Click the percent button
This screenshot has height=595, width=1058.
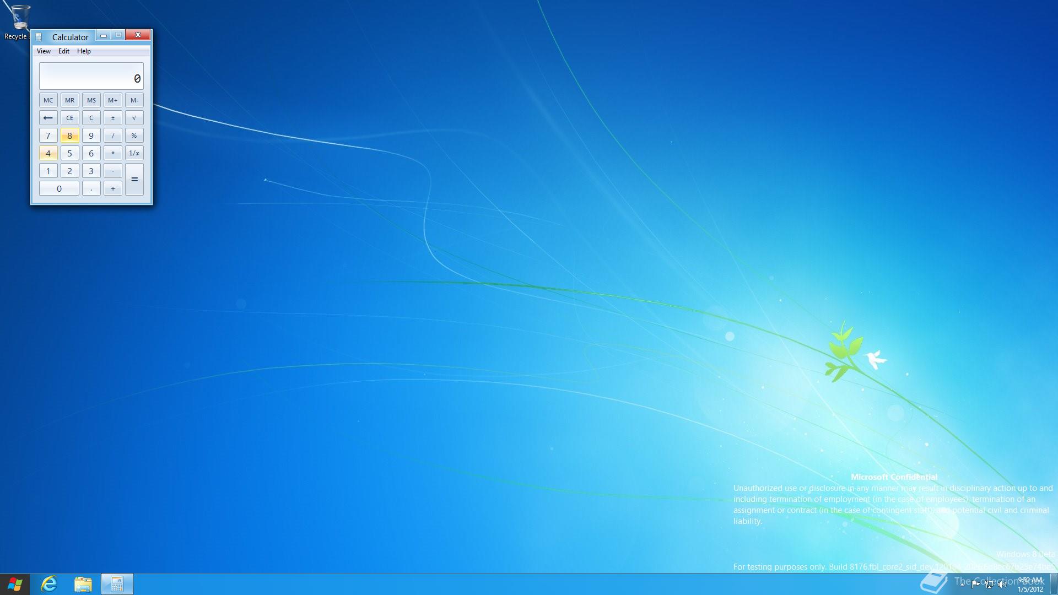[x=134, y=136]
